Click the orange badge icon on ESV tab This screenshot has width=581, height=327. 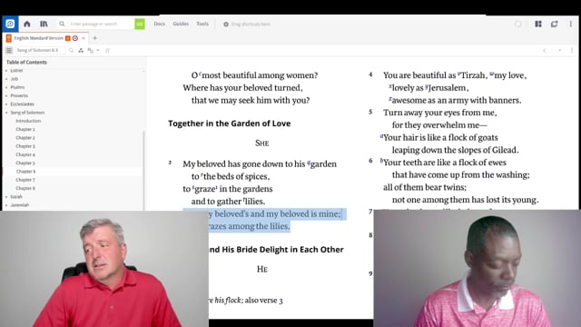[x=68, y=38]
